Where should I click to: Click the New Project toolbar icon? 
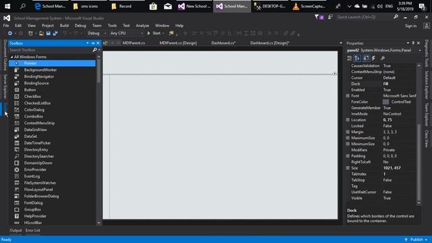(x=30, y=33)
